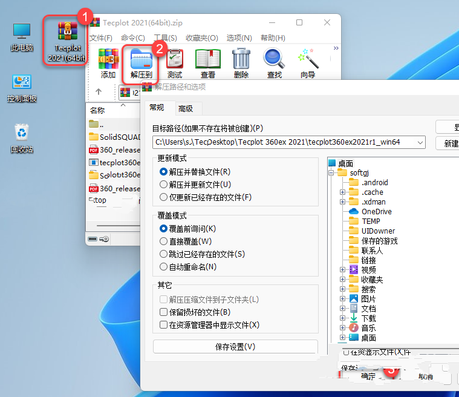
Task: Click the key password icon in status bar
Action: [x=104, y=239]
